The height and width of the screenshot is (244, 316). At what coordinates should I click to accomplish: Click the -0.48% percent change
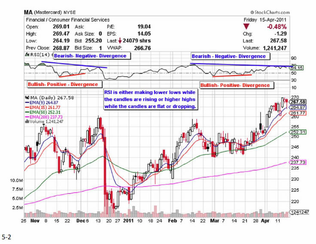click(276, 27)
